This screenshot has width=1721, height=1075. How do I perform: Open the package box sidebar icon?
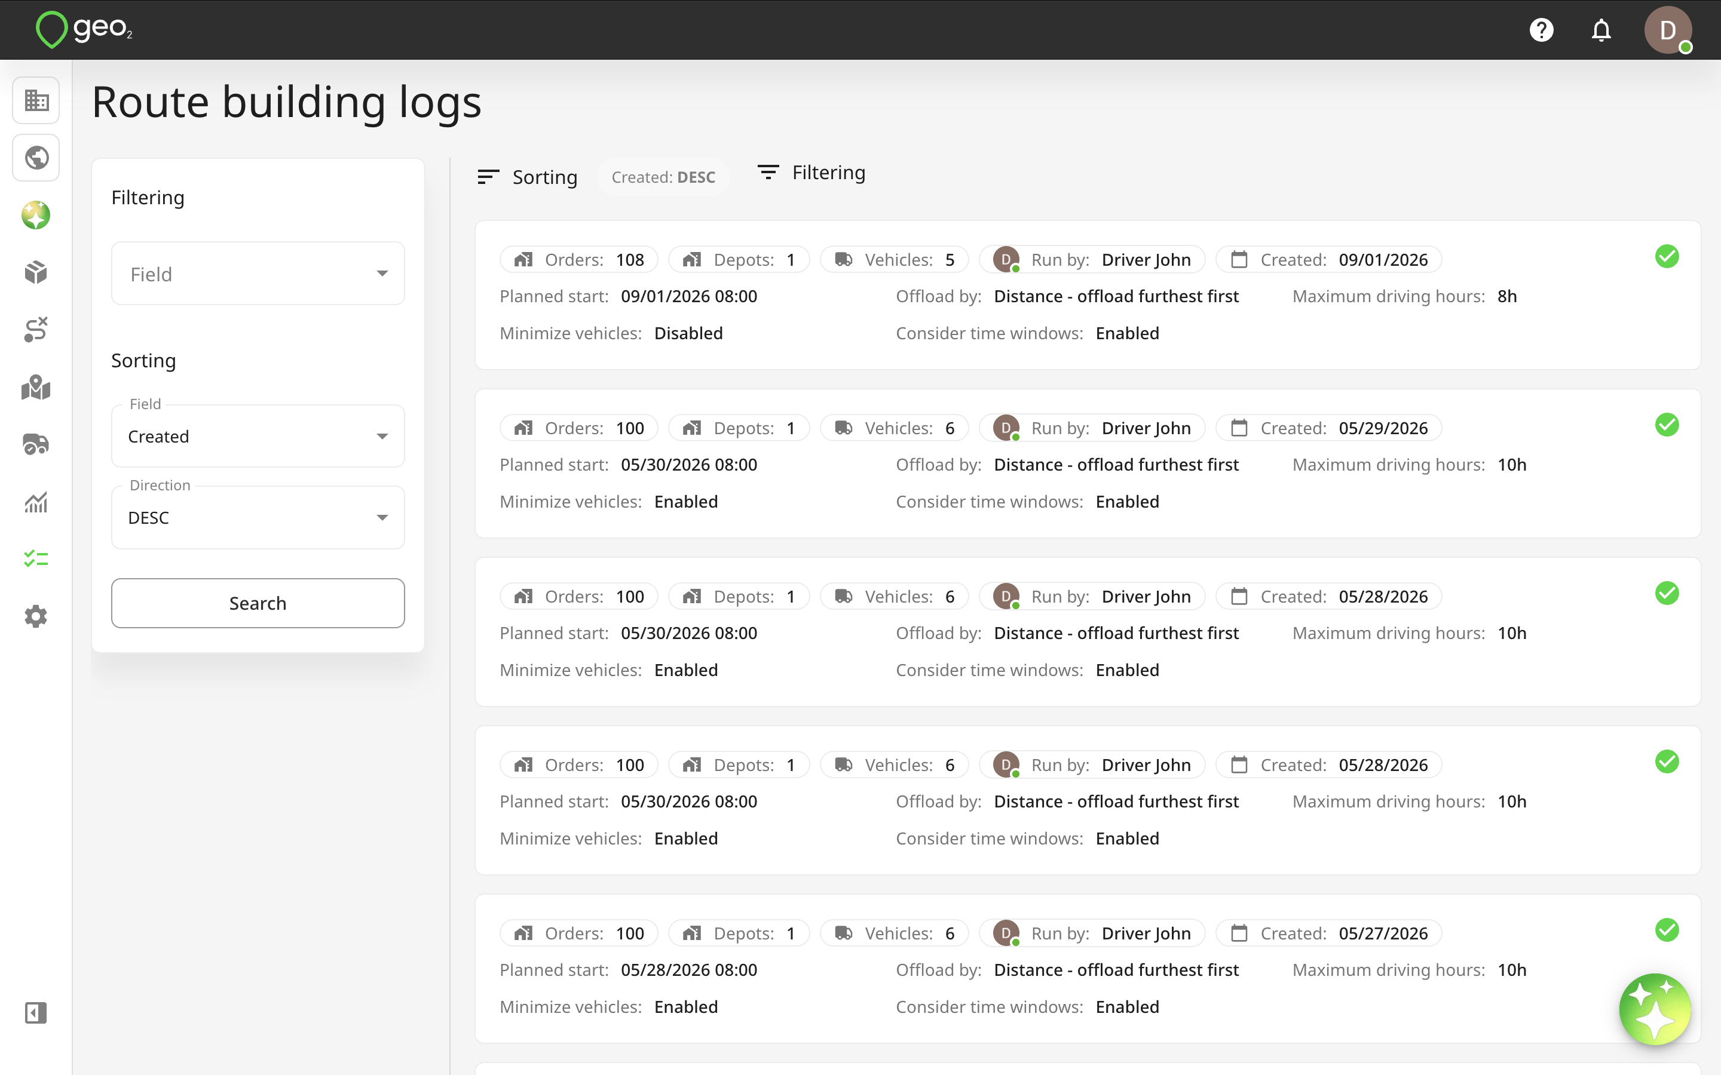(36, 272)
